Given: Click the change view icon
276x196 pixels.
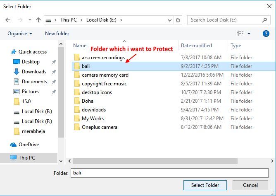Looking at the screenshot, I should [240, 34].
